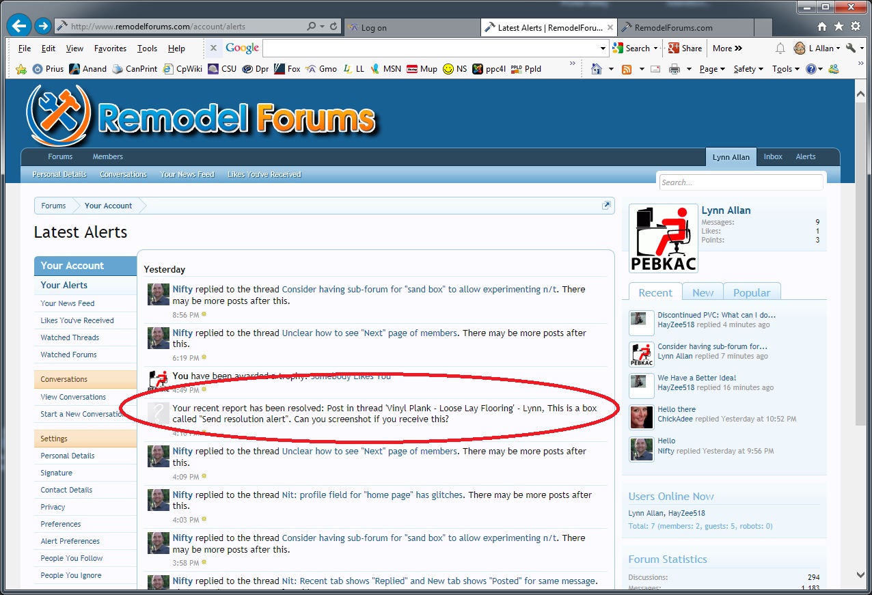The height and width of the screenshot is (595, 872).
Task: Open the NS smiley bookmark
Action: point(455,69)
